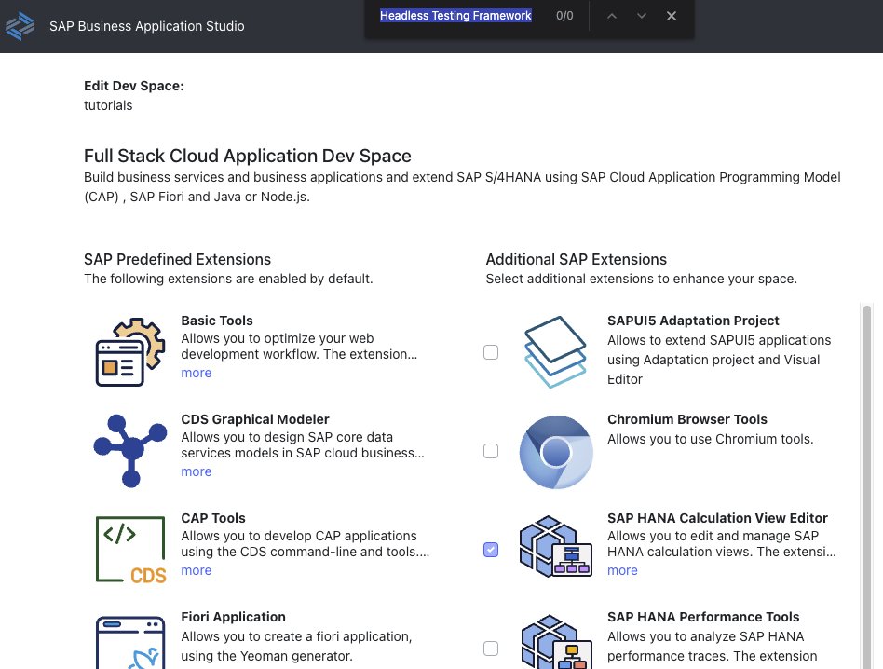Screen dimensions: 883x669
Task: Click the SAP HANA Performance Tools icon
Action: 556,642
